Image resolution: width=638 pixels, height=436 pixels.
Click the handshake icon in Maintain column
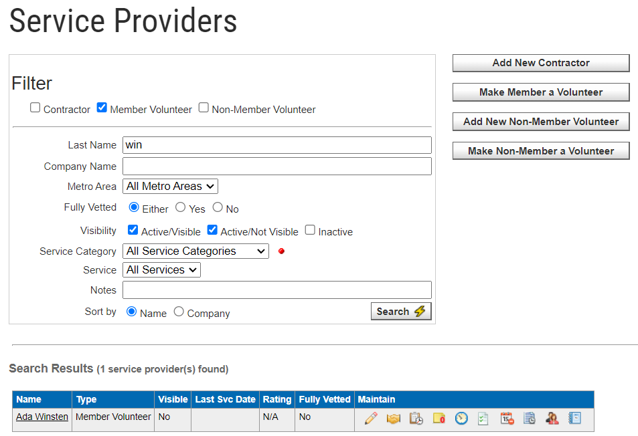coord(393,418)
